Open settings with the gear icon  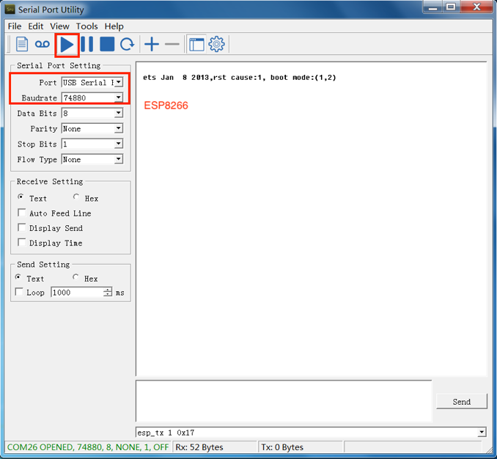point(216,45)
